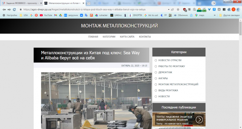The image size is (242, 129).
Task: Select the Металлоконструкции из Китая tab
Action: coord(65,3)
